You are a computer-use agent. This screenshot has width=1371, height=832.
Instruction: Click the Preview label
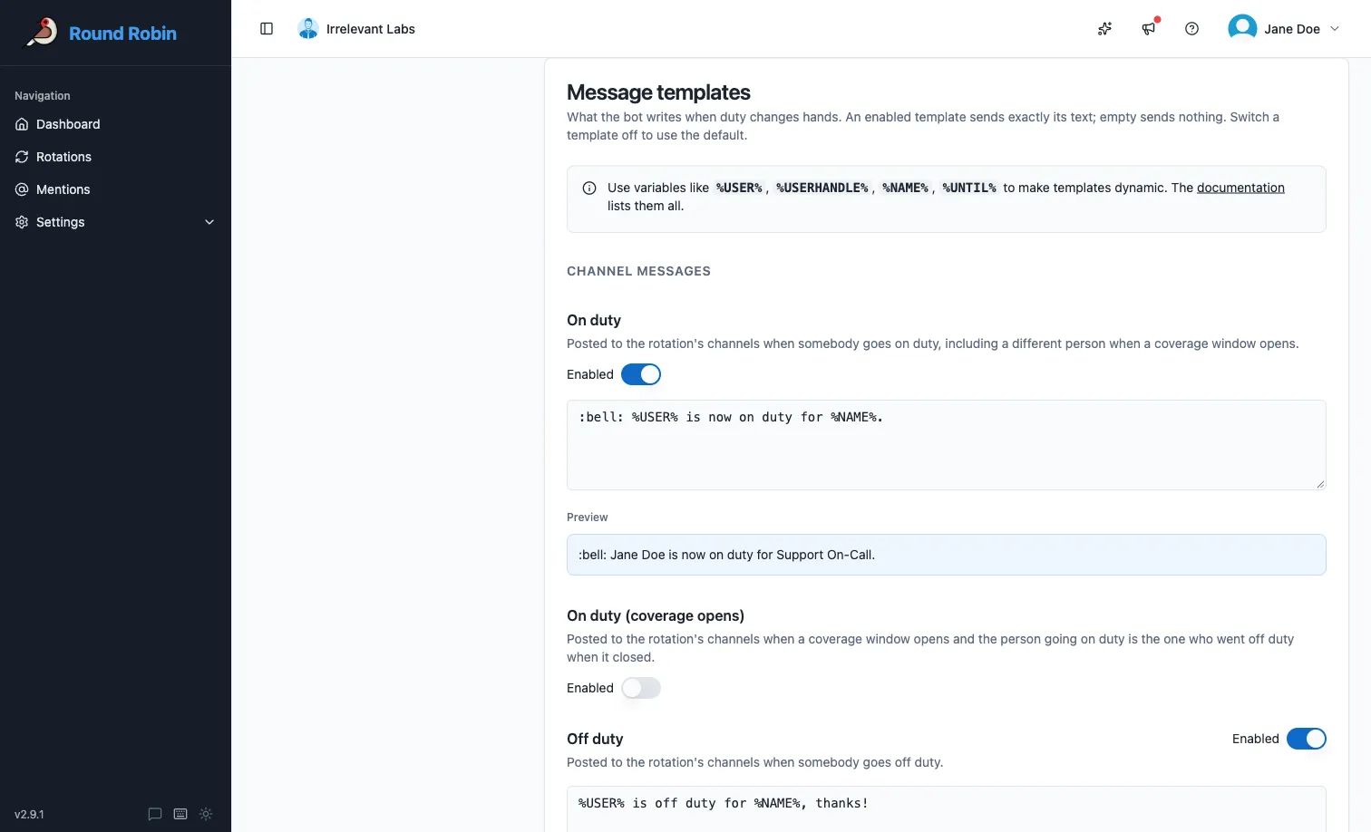pyautogui.click(x=588, y=518)
